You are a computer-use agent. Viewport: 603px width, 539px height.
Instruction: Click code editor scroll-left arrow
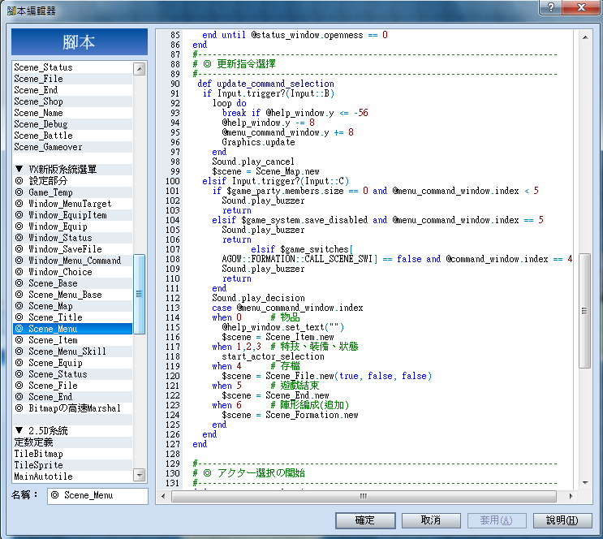(x=163, y=496)
